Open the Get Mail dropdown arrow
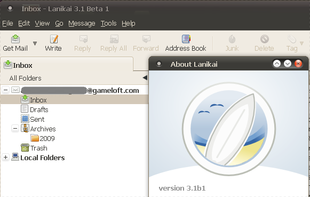310x197 pixels. pyautogui.click(x=35, y=43)
